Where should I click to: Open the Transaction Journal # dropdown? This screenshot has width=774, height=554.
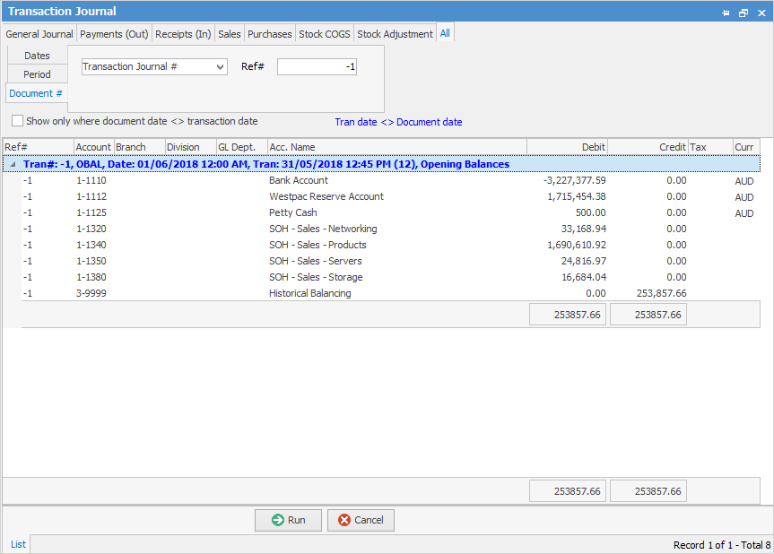click(x=221, y=67)
